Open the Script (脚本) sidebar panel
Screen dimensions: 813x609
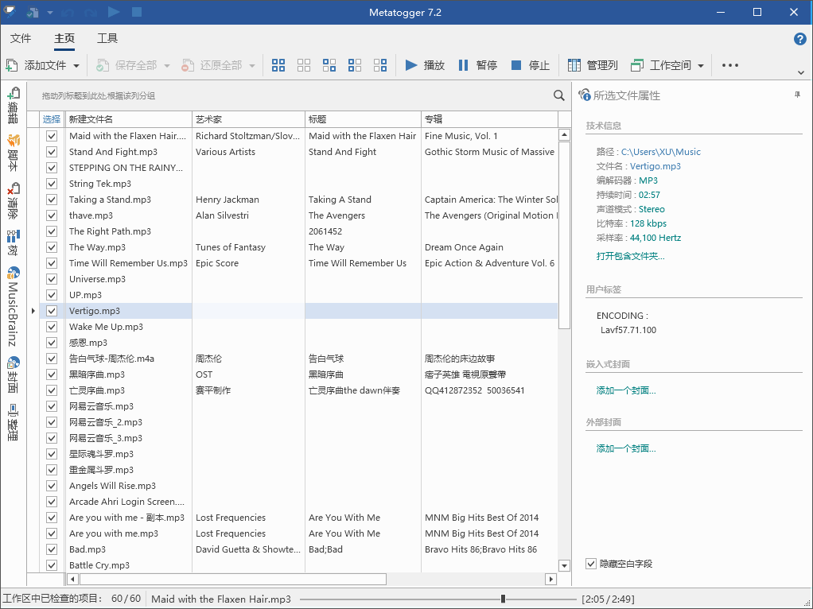pyautogui.click(x=13, y=148)
